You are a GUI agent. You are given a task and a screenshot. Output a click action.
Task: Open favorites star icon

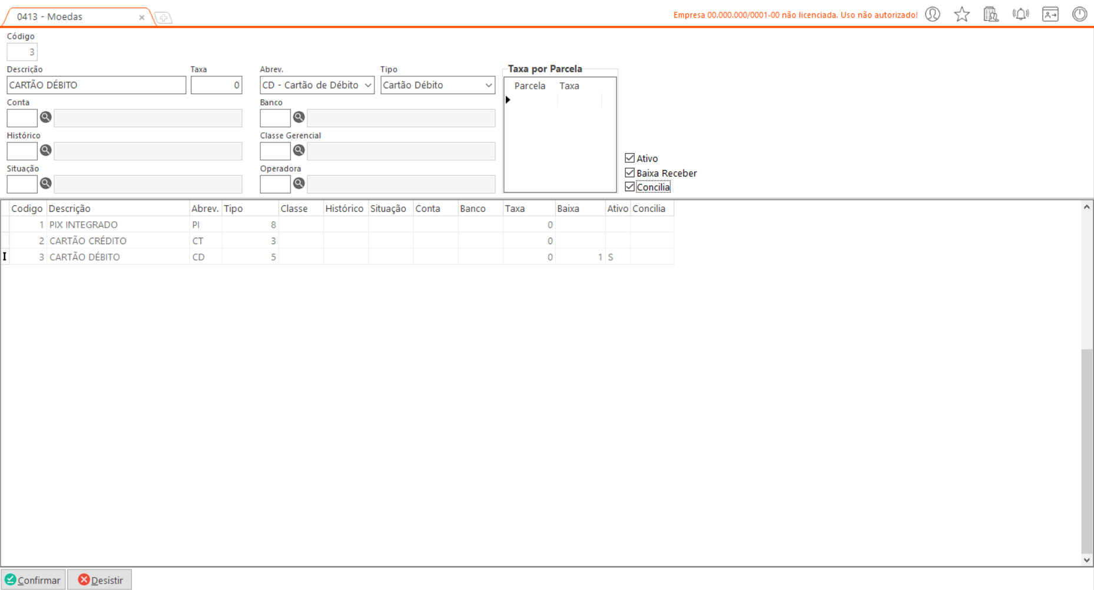(x=962, y=14)
